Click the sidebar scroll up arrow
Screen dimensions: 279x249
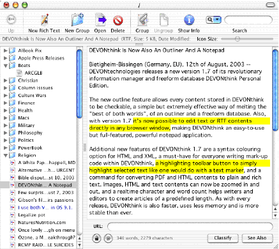[x=79, y=238]
